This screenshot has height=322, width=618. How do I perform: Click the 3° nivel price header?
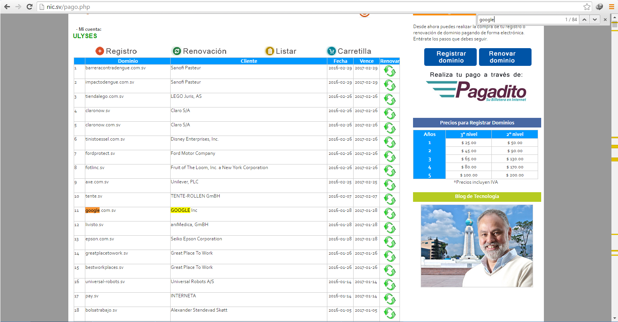469,134
